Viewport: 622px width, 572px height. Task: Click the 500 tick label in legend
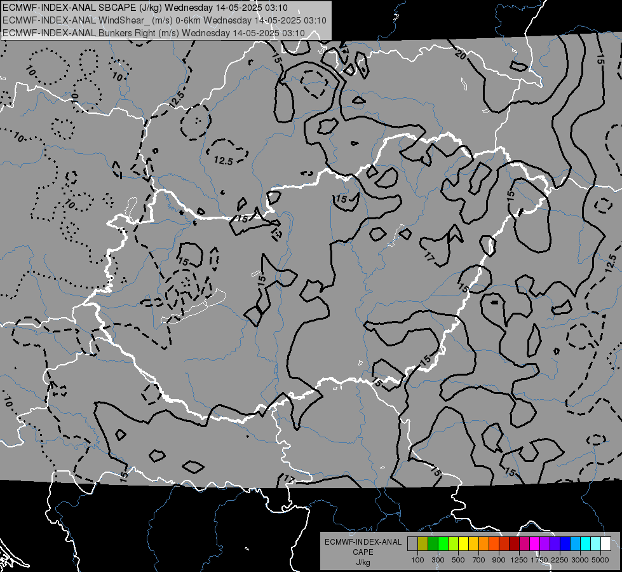click(x=458, y=560)
